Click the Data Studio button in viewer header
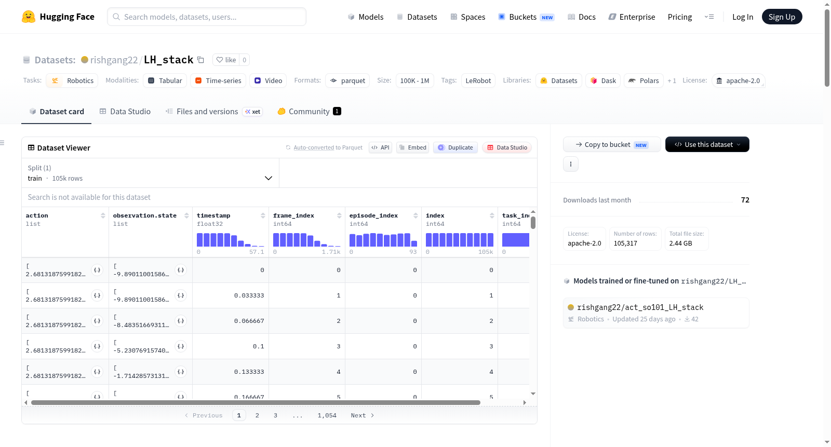 coord(507,147)
